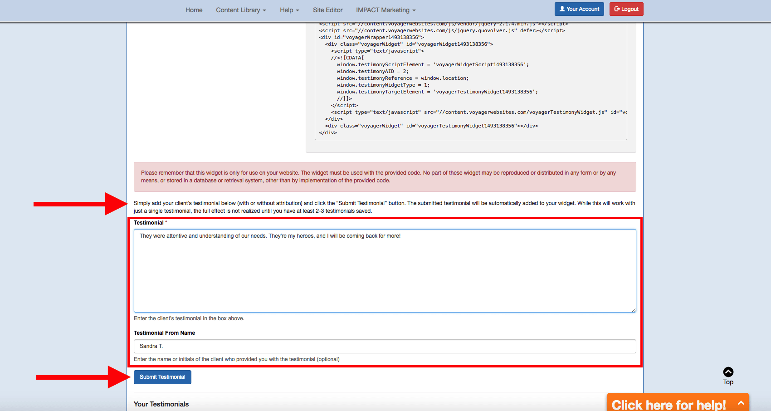The width and height of the screenshot is (771, 411).
Task: Click the 'Testimonial From Name' label
Action: (164, 333)
